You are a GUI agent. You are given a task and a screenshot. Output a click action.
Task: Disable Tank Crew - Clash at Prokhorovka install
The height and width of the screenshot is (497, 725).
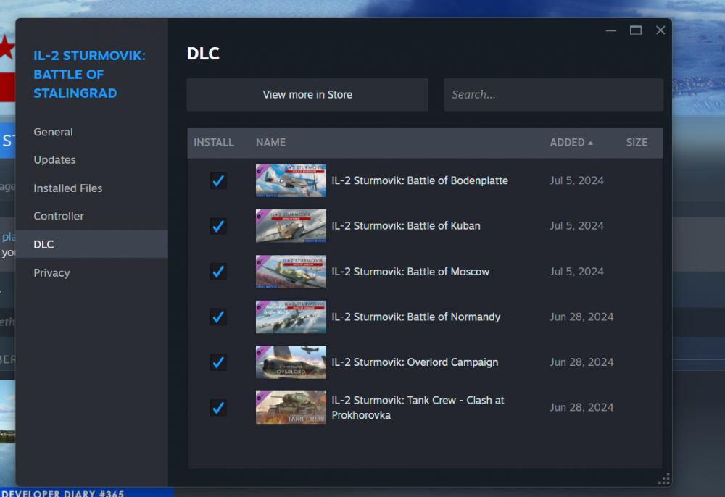point(218,407)
